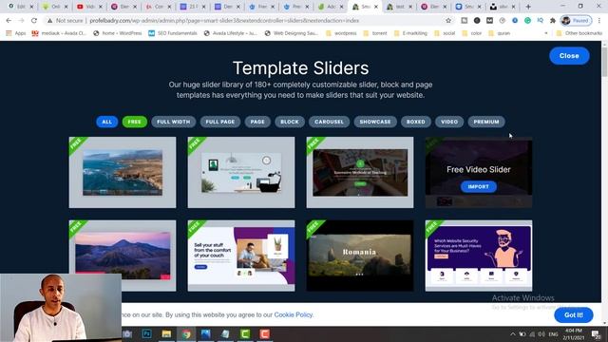Select the Innovative Methods of Teaching template
The width and height of the screenshot is (608, 342).
pyautogui.click(x=360, y=172)
